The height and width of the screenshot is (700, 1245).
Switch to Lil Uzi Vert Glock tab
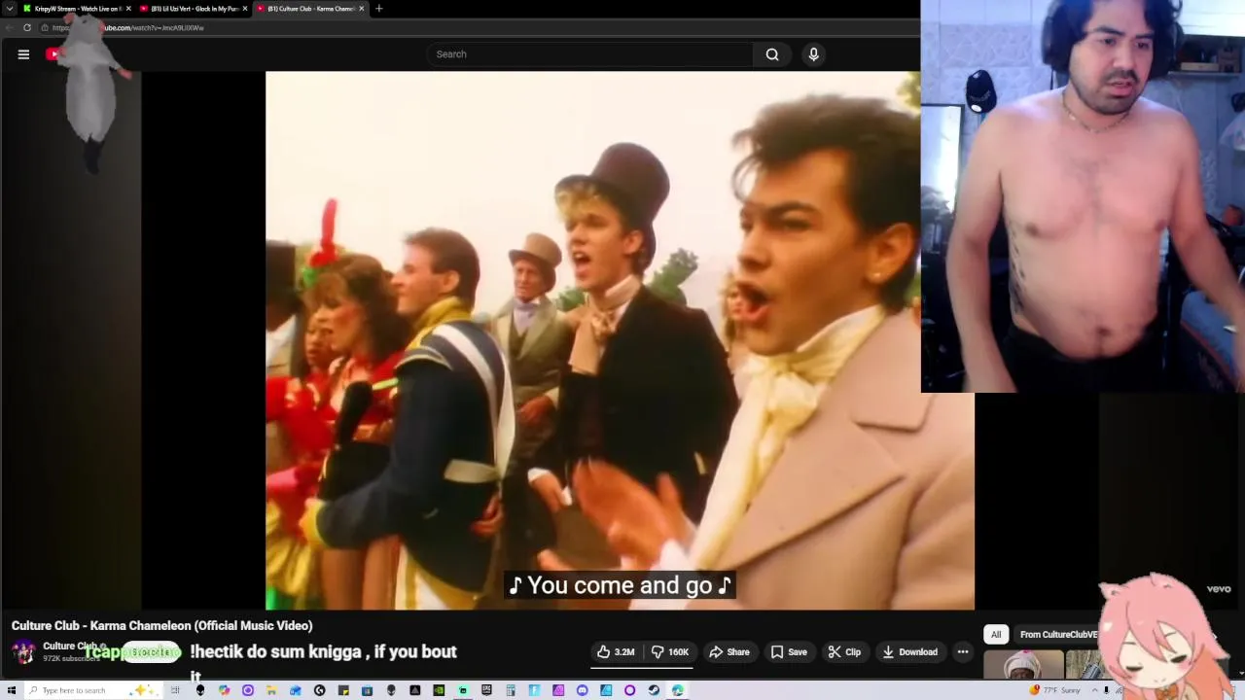click(194, 9)
